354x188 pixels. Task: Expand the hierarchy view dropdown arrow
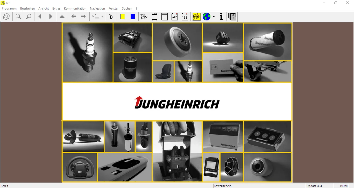pyautogui.click(x=102, y=17)
